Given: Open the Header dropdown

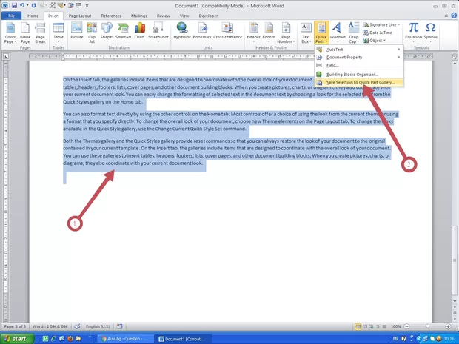Looking at the screenshot, I should (x=254, y=31).
